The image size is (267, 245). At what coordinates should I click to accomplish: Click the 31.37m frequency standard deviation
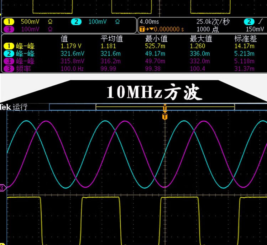click(x=244, y=69)
